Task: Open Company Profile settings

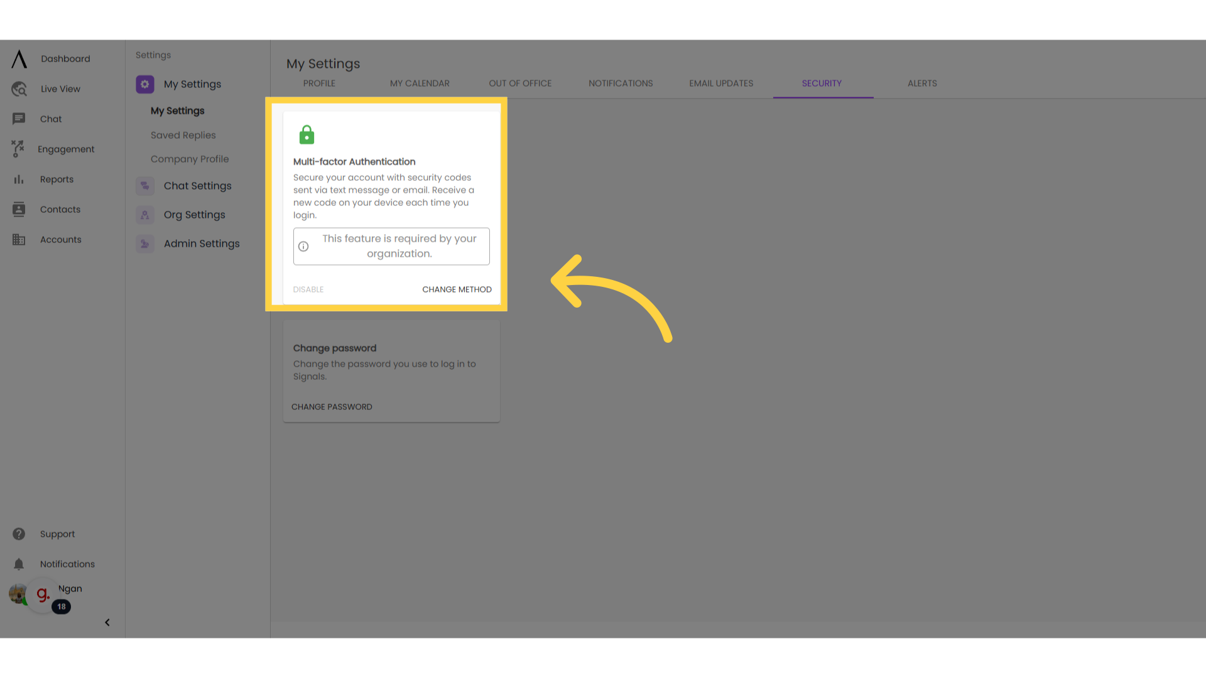Action: click(x=189, y=159)
